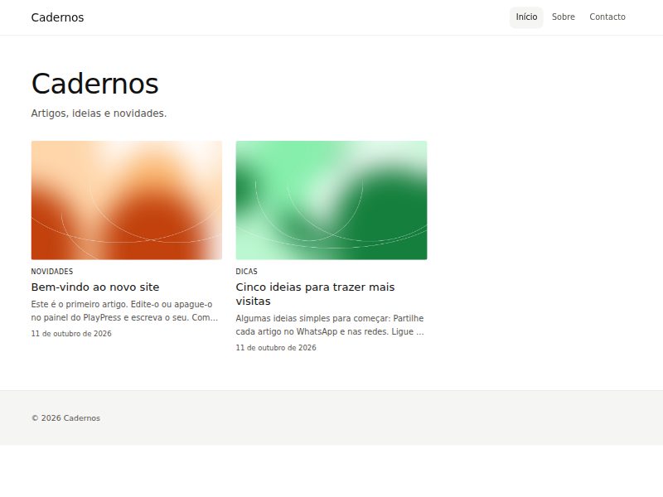Click the date under Cinco ideias article

tap(276, 347)
